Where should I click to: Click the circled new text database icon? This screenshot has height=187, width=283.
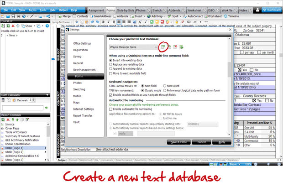(x=163, y=47)
